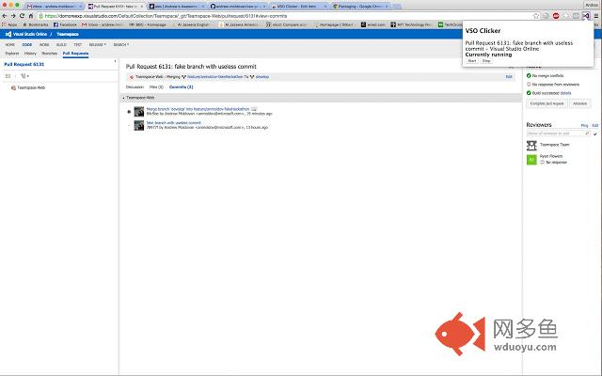Switch to the Inbox Gmail browser tab
Viewport: 602px width, 376px height.
pyautogui.click(x=54, y=7)
